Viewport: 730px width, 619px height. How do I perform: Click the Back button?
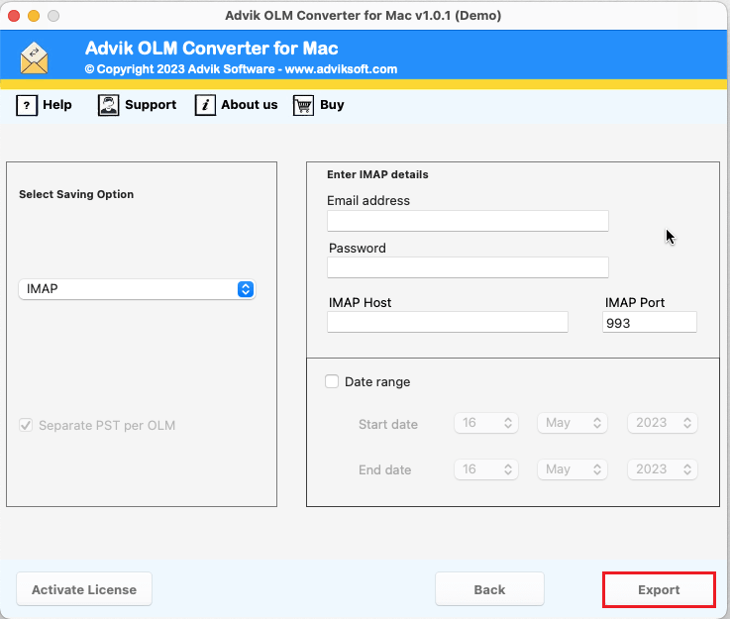click(x=489, y=589)
